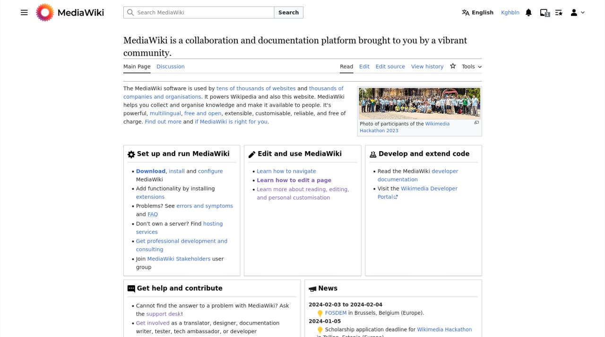Screen dimensions: 605x337
Task: Follow the Download link
Action: click(x=150, y=171)
